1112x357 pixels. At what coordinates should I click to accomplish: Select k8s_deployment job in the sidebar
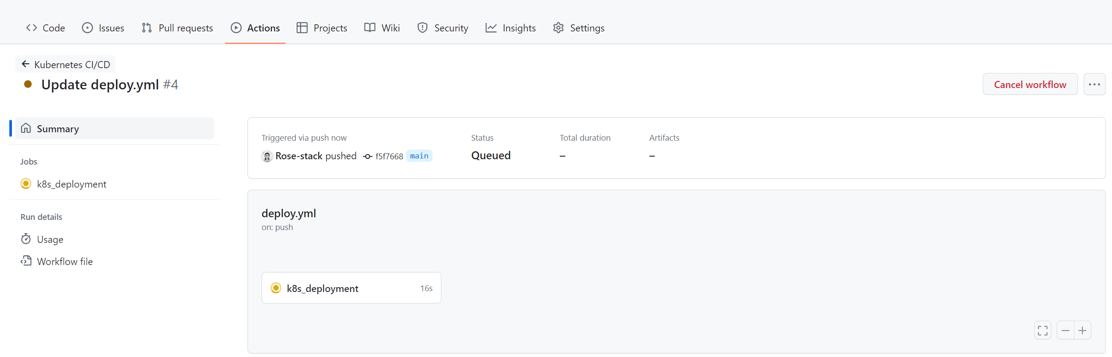(71, 184)
